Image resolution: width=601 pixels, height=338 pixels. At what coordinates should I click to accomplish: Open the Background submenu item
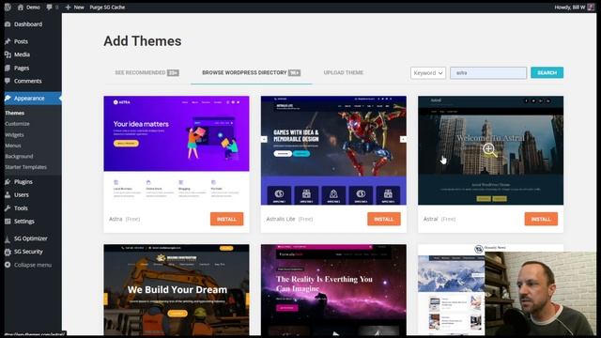tap(19, 157)
